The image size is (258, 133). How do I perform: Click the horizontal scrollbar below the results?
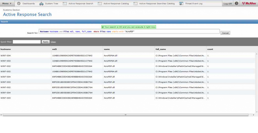pos(125,115)
